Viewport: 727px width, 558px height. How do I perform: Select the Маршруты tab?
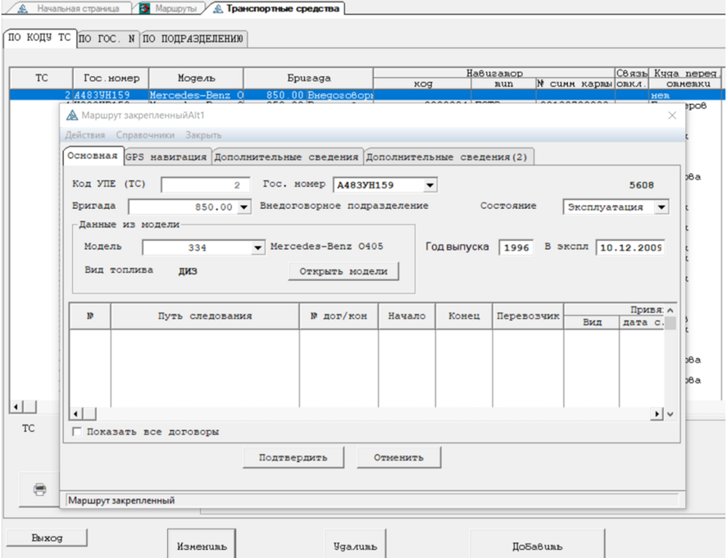click(170, 8)
